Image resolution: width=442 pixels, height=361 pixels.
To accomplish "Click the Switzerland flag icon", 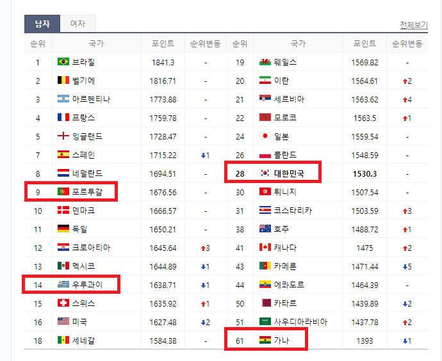I will pyautogui.click(x=63, y=303).
